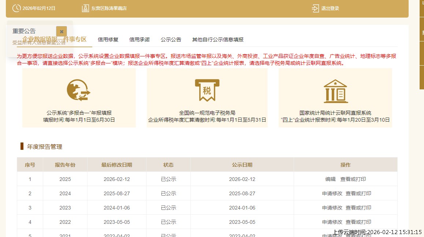424x237 pixels.
Task: Click the 多报合一 globe arrows icon
Action: tap(78, 90)
